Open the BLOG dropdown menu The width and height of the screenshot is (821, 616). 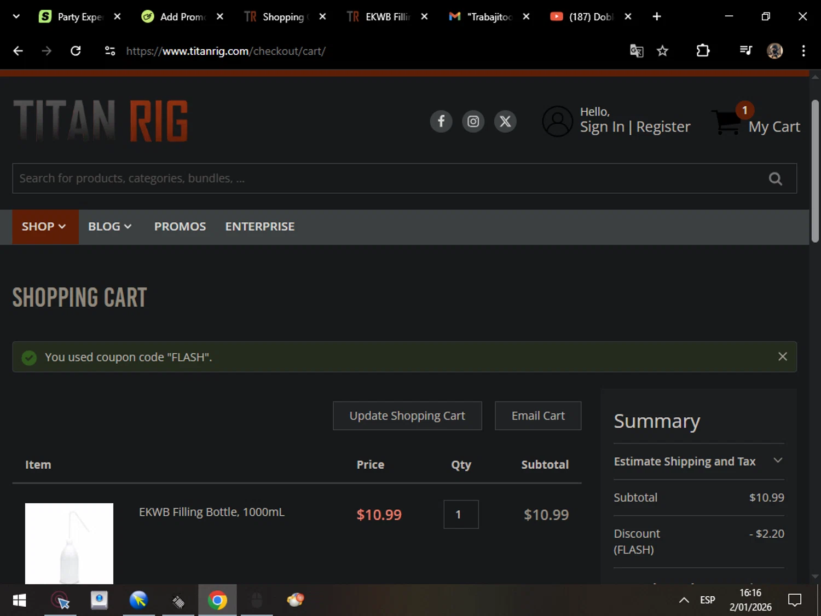(x=109, y=227)
